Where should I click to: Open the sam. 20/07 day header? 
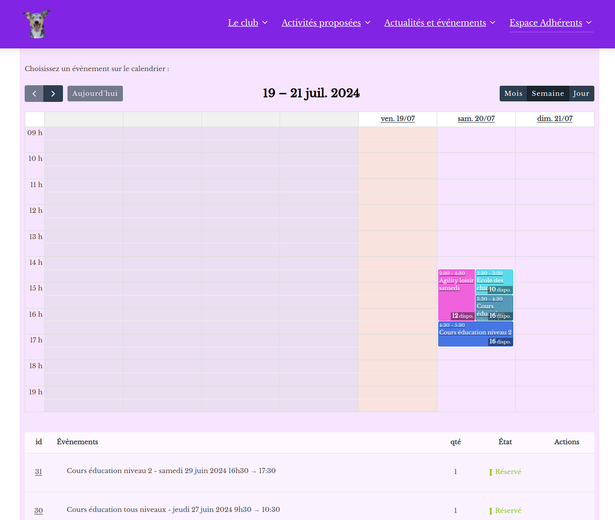[x=476, y=119]
